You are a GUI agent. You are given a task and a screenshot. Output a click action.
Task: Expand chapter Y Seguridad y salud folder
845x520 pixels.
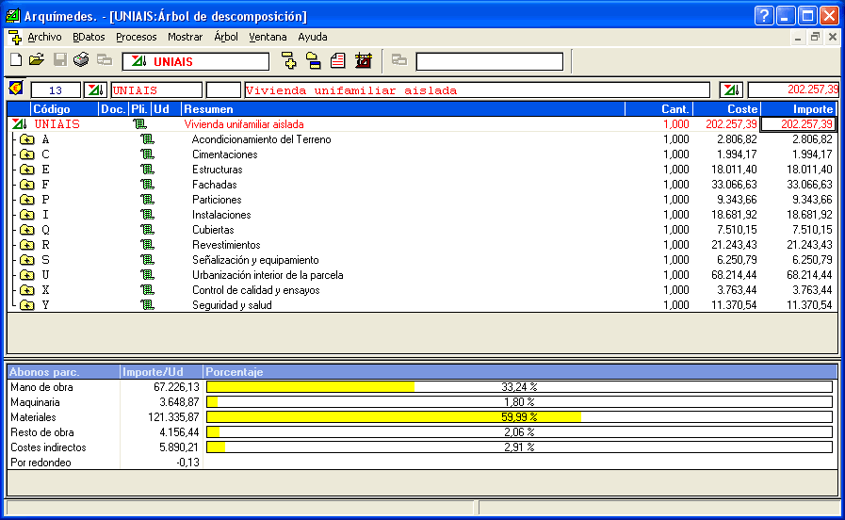click(x=27, y=305)
